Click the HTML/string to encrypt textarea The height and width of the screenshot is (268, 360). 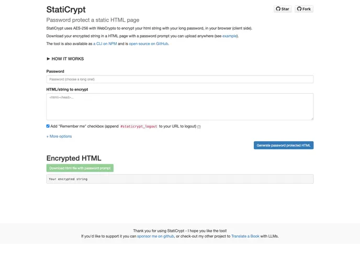pyautogui.click(x=180, y=107)
